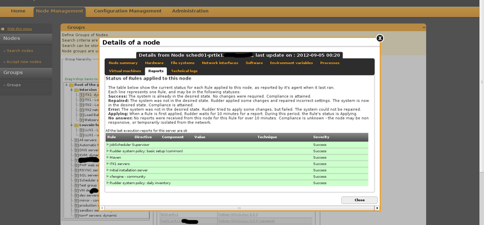
Task: Click the group icon of ITX1: dyn item
Action: point(82,95)
